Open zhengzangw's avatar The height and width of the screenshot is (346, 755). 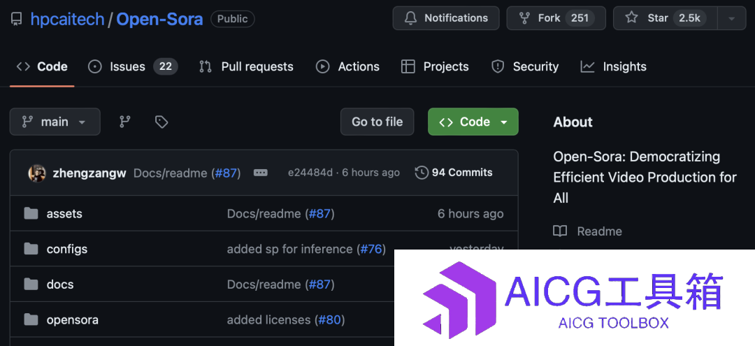[x=37, y=173]
